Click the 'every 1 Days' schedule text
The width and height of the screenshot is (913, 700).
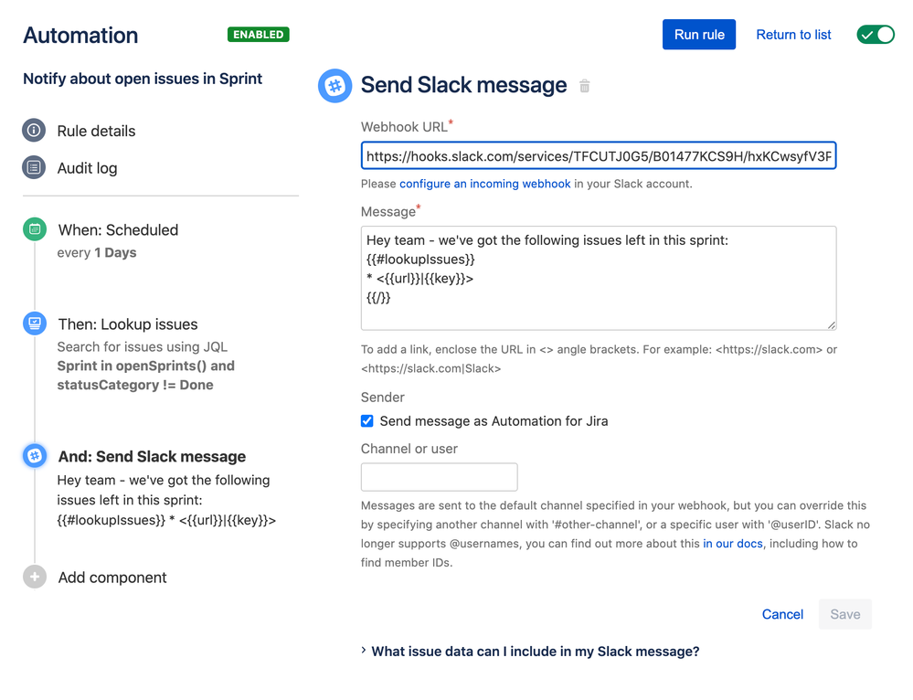pyautogui.click(x=97, y=253)
